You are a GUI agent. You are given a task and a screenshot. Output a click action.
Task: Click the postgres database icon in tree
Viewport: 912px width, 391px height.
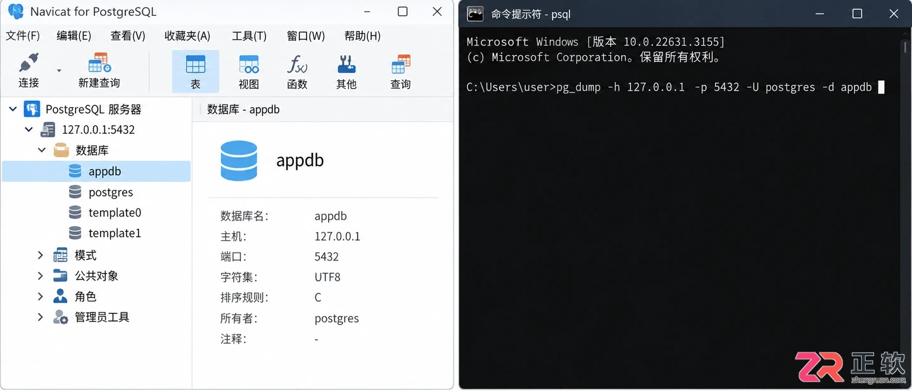pyautogui.click(x=75, y=192)
